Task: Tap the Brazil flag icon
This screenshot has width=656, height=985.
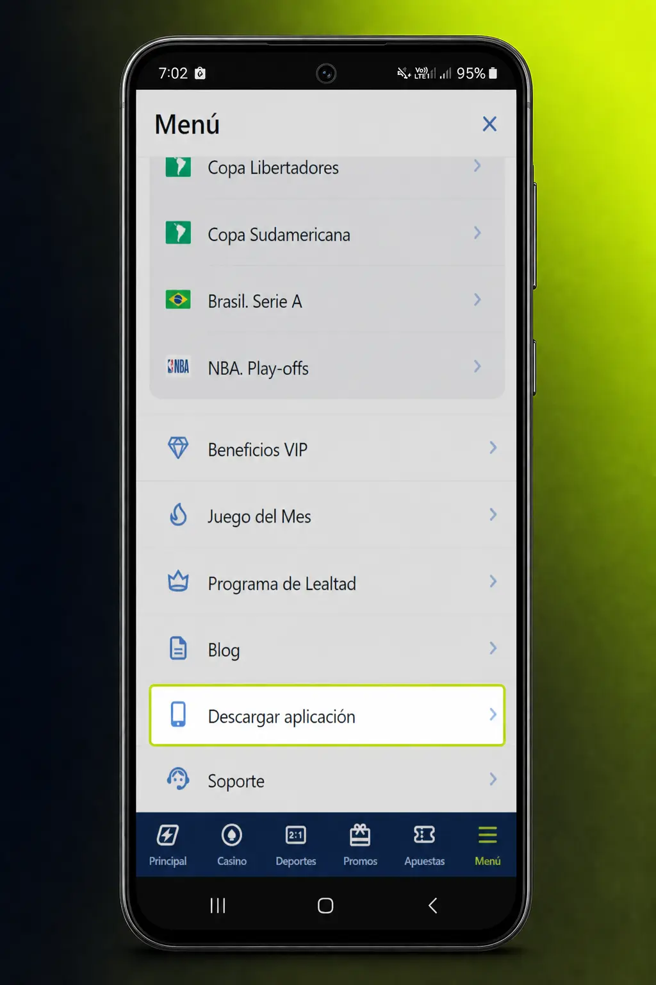Action: click(178, 299)
